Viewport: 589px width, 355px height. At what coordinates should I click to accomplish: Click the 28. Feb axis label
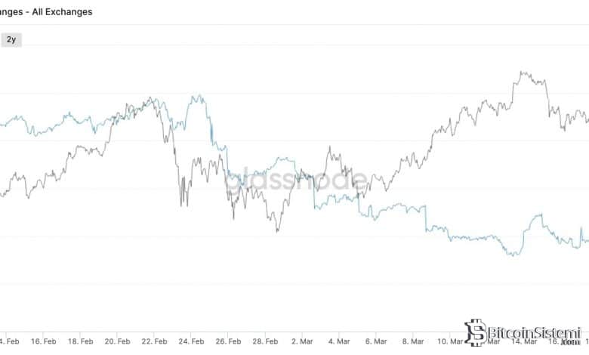[265, 341]
